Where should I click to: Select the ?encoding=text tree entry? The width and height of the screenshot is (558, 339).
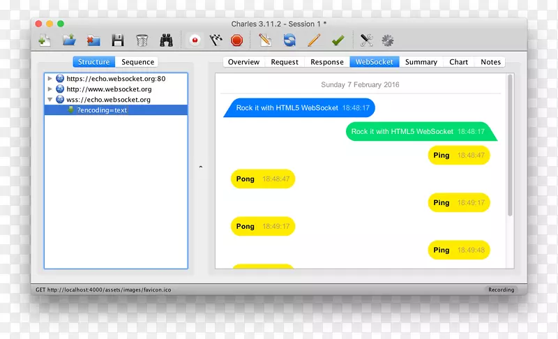pyautogui.click(x=102, y=110)
